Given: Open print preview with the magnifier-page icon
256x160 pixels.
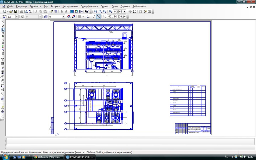Looking at the screenshot, I should pyautogui.click(x=26, y=11).
